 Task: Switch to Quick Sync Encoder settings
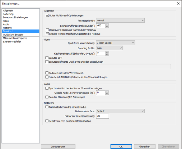(x=13, y=35)
